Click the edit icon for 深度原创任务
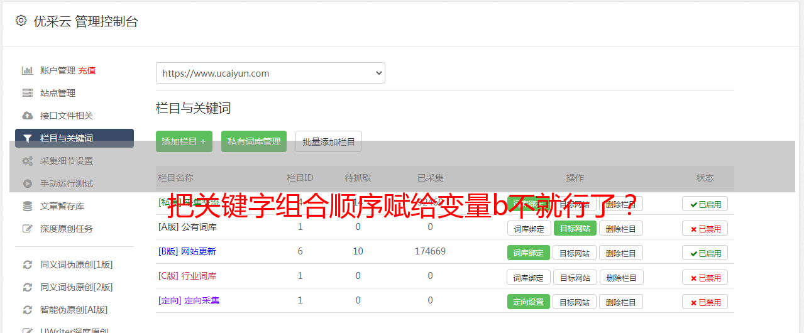 27,229
